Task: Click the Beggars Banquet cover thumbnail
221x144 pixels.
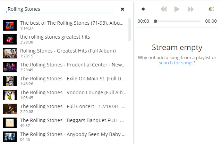Action: coord(10,123)
